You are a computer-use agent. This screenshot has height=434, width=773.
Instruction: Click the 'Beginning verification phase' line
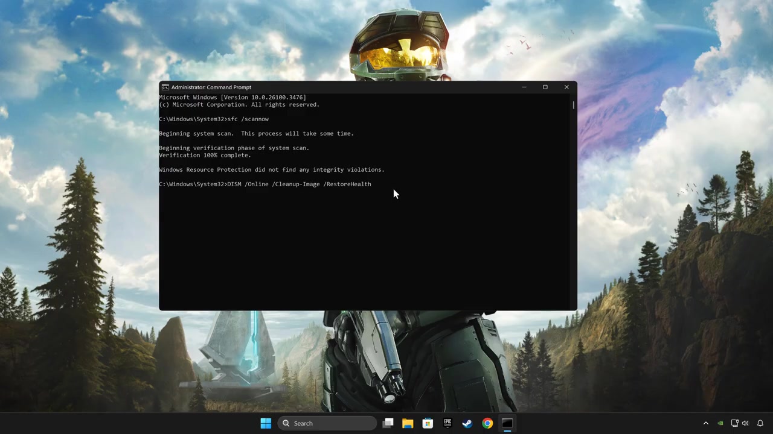tap(234, 148)
